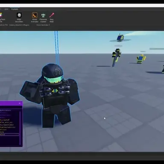
Task: Select the hovering drone in the sky
Action: click(120, 38)
